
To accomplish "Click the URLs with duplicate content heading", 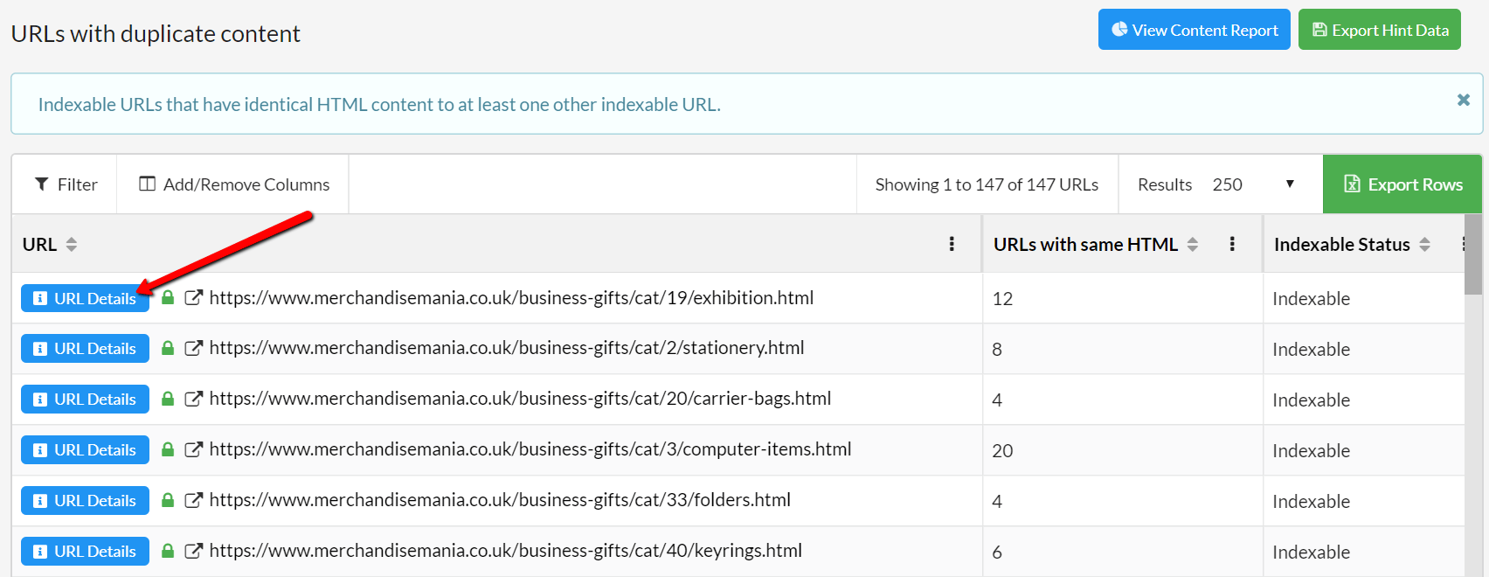I will coord(156,33).
